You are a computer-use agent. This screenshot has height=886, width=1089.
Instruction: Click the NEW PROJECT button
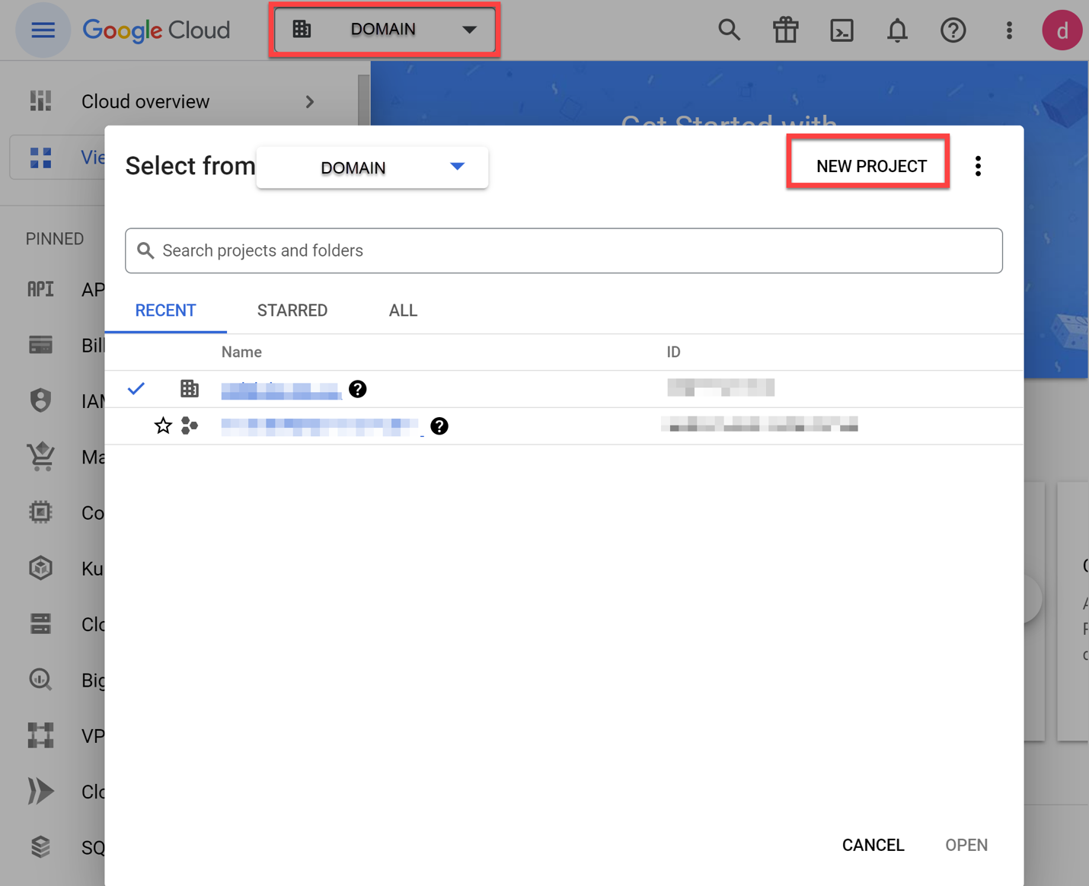[x=870, y=166]
